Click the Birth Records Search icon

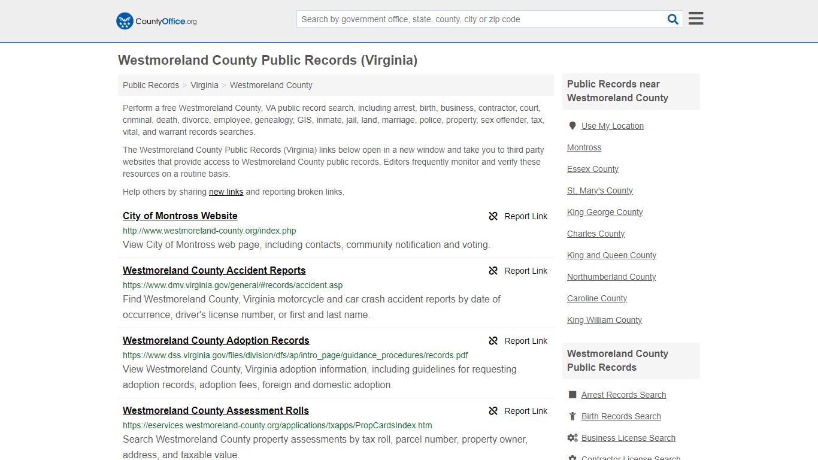(572, 416)
